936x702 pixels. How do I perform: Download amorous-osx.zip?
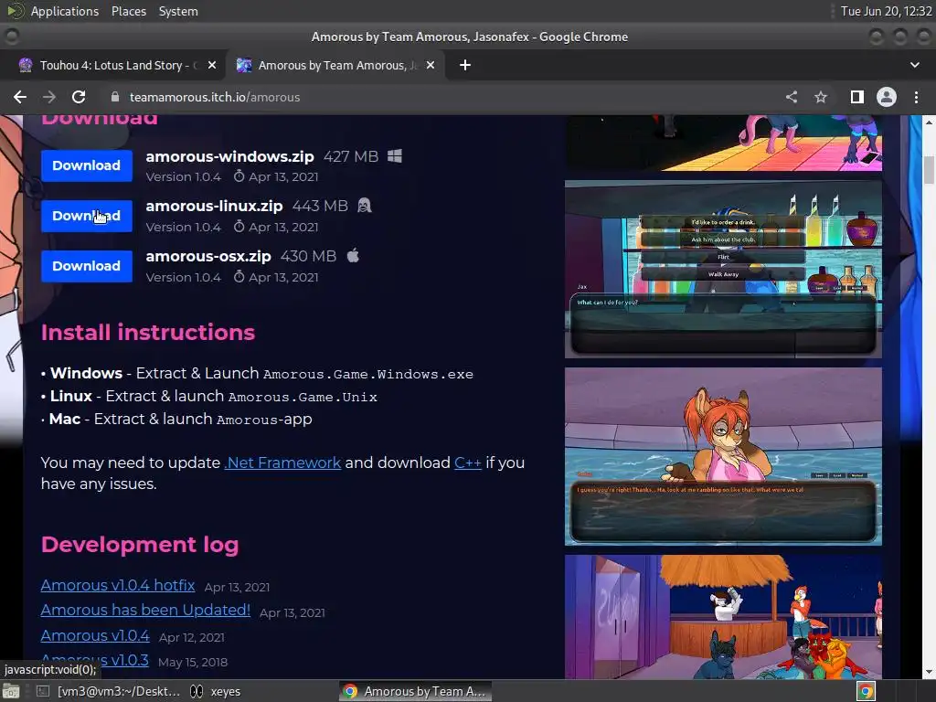click(x=87, y=266)
